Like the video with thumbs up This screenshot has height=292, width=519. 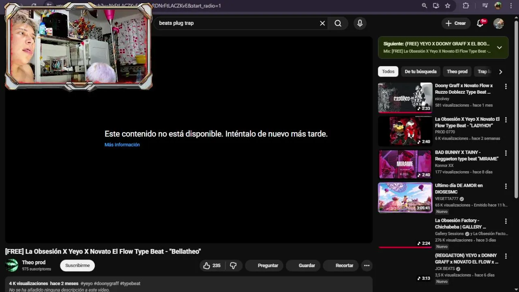pos(212,265)
